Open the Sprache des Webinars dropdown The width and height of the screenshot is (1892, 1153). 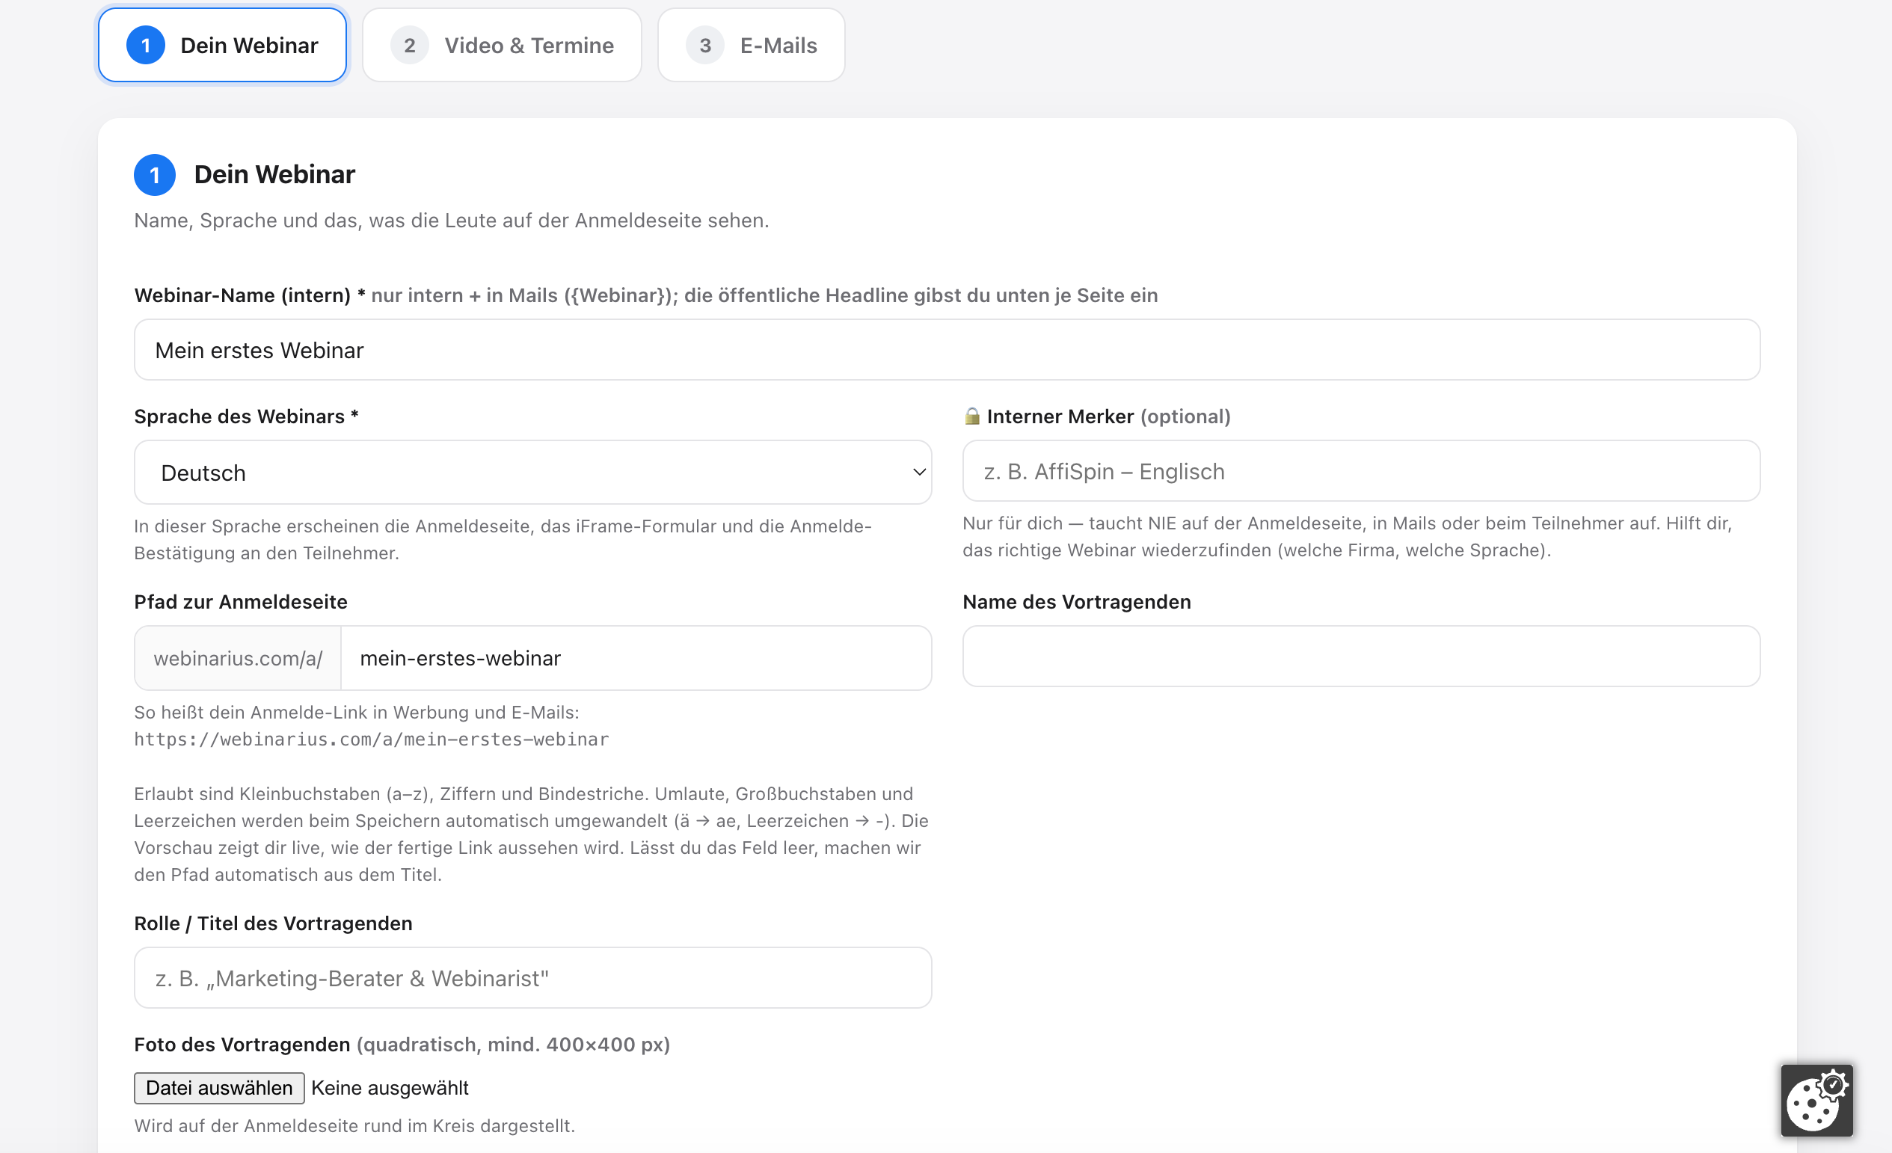tap(533, 472)
